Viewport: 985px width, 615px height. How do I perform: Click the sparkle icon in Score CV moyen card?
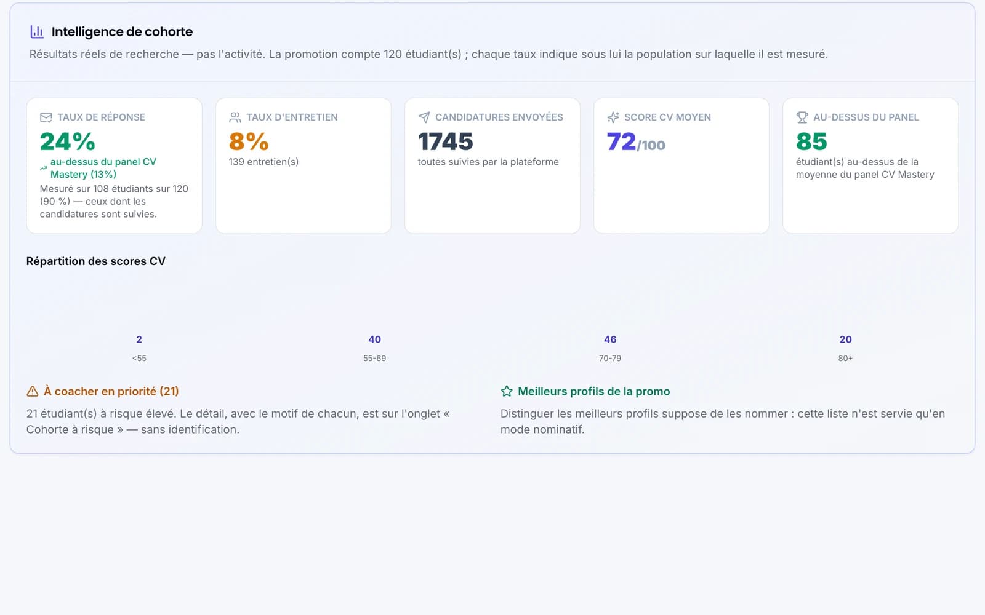tap(613, 117)
